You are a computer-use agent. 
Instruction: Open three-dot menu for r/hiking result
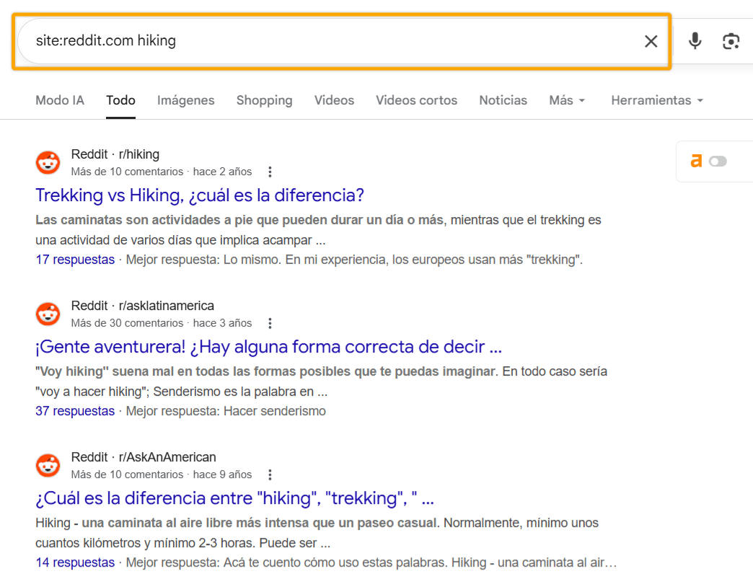[270, 172]
